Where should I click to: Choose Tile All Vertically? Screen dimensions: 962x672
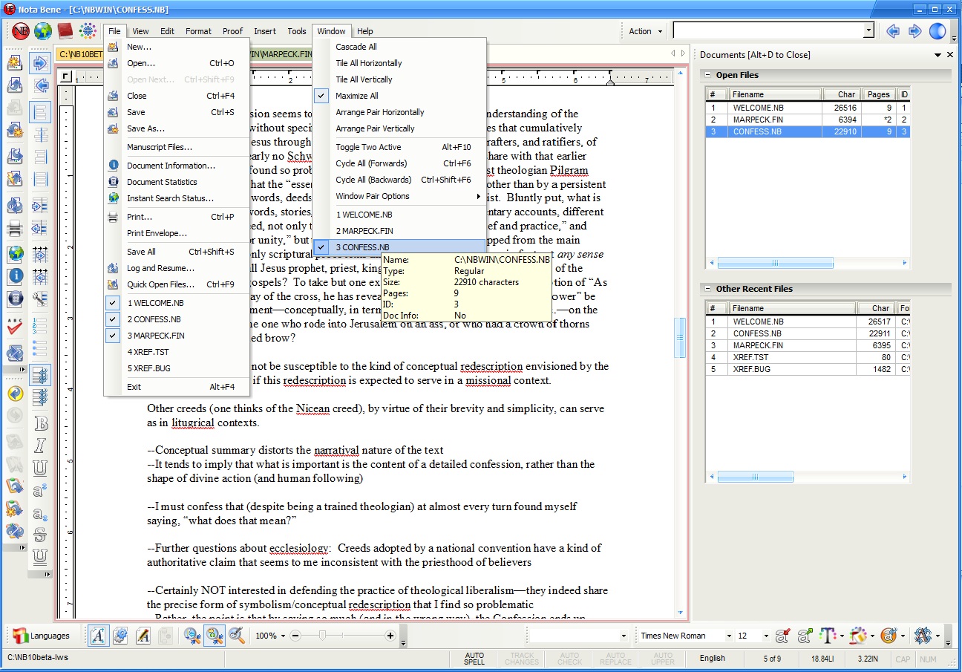point(399,79)
